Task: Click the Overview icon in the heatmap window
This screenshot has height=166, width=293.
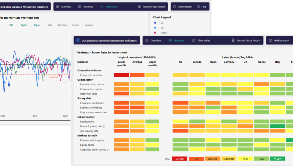Action: pos(147,41)
